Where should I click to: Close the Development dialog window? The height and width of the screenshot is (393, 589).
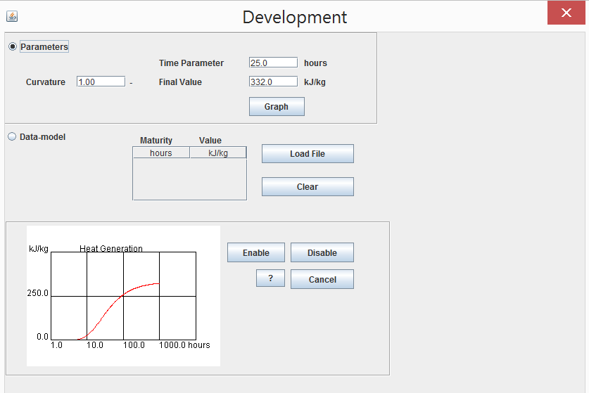[566, 13]
